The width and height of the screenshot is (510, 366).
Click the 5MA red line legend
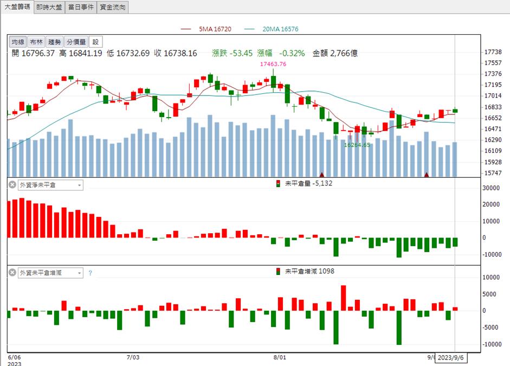[206, 29]
